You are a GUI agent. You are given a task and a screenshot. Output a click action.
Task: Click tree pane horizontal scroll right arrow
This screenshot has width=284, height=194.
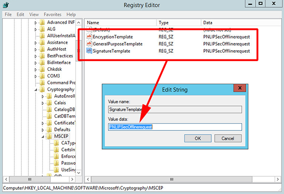(72, 180)
